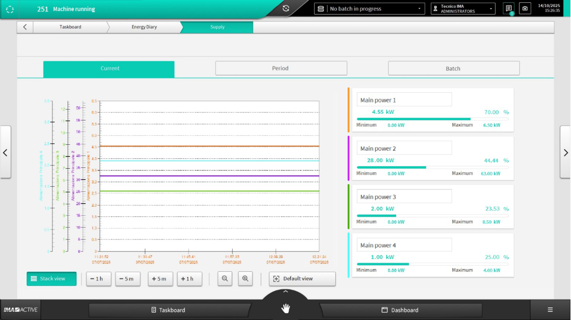Click the orange Main power 1 chart line
Image resolution: width=571 pixels, height=320 pixels.
point(209,146)
